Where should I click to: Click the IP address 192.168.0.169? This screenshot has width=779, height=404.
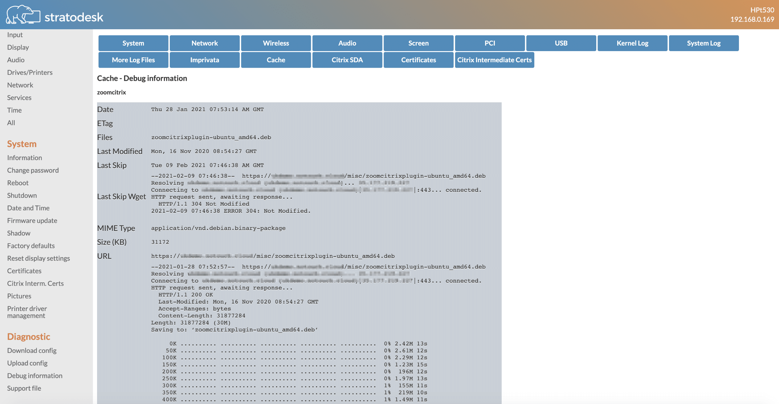(752, 19)
